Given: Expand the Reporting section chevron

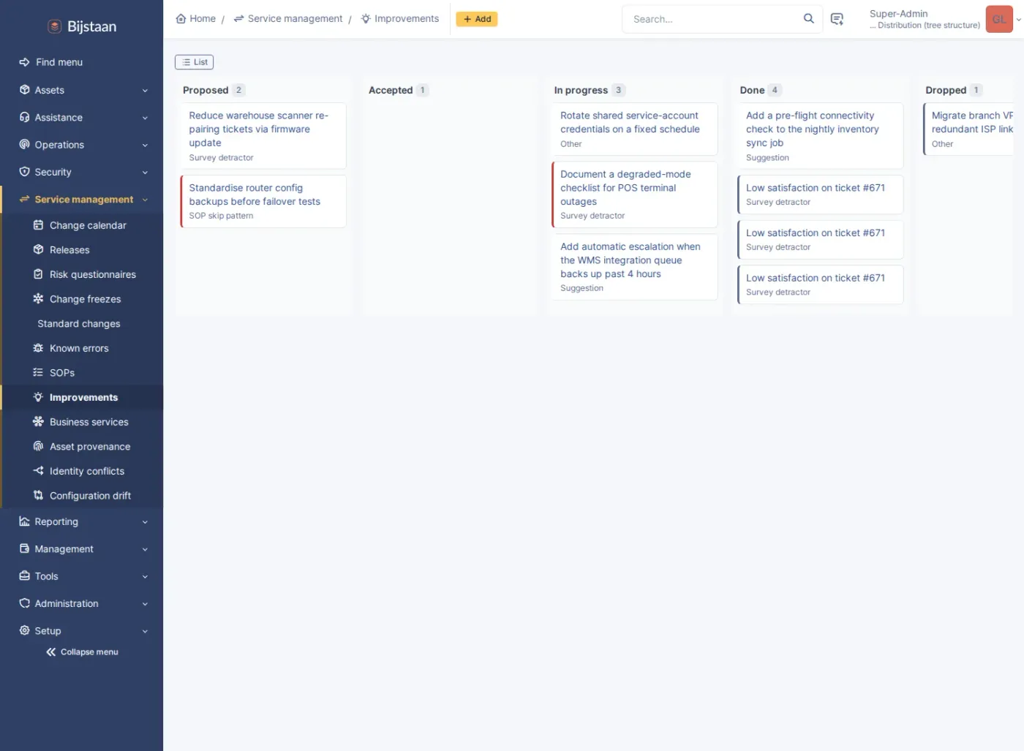Looking at the screenshot, I should coord(145,522).
